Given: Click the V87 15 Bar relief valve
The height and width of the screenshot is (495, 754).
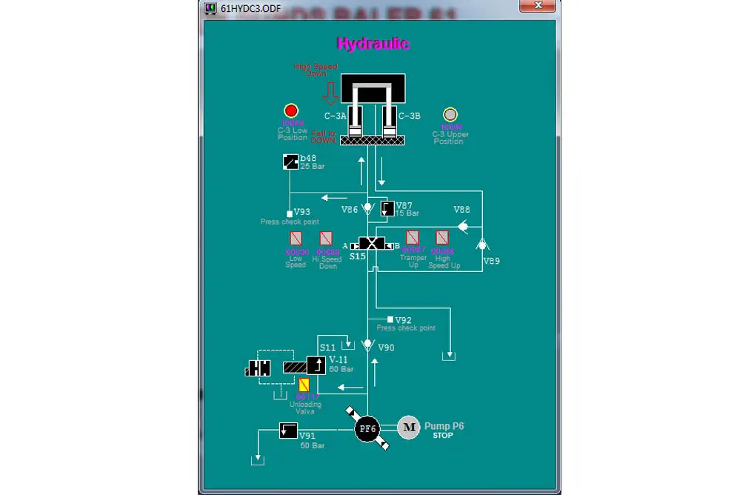Looking at the screenshot, I should [387, 208].
